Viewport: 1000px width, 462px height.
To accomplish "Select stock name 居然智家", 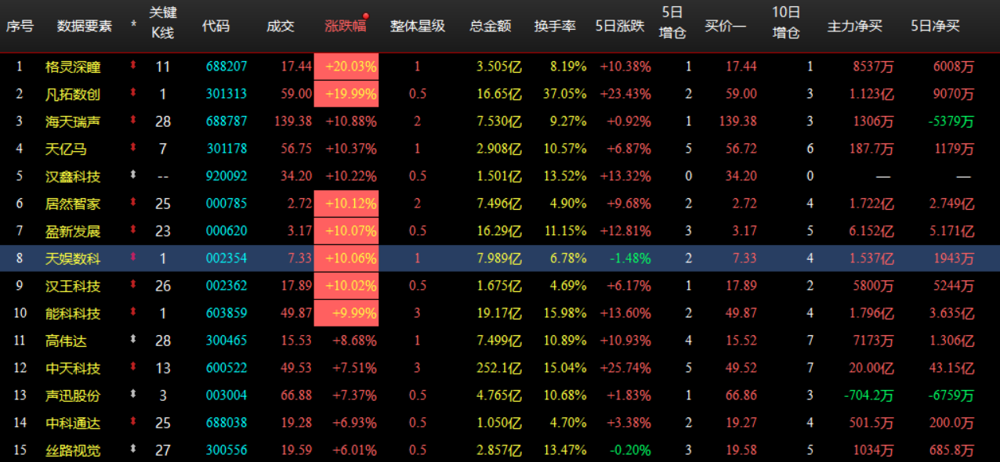I will [73, 204].
